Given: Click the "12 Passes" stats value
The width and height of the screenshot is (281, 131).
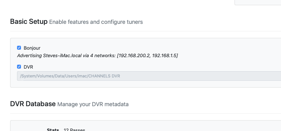Looking at the screenshot, I should 74,130.
